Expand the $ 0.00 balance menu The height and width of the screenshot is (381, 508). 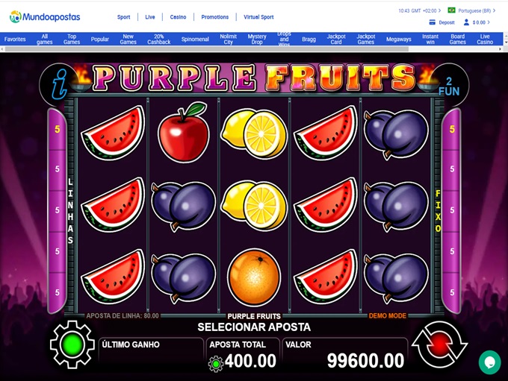(x=481, y=22)
